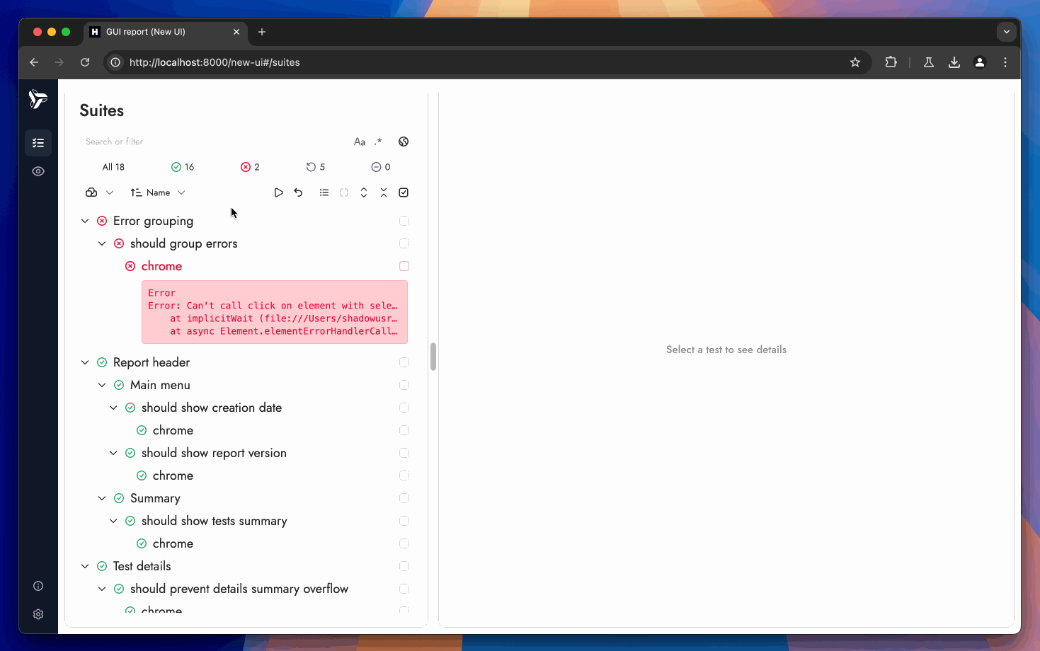Expand all tree nodes icon

tap(364, 192)
